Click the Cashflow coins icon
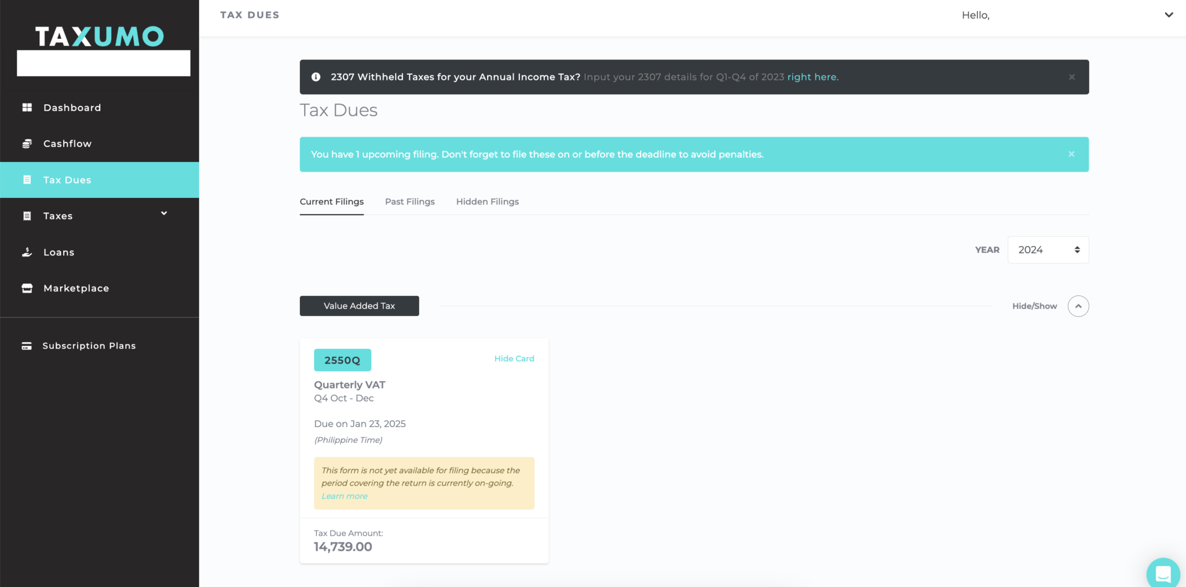This screenshot has width=1186, height=587. 27,143
